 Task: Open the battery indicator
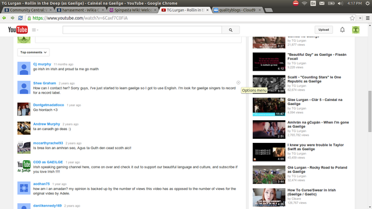pyautogui.click(x=331, y=3)
